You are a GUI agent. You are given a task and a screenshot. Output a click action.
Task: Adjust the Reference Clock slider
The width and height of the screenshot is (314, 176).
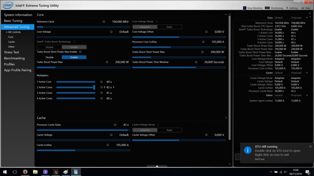coord(83,27)
